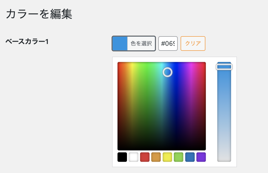Select the yellow palette swatch
Screen dimensions: 268x173
click(x=167, y=157)
